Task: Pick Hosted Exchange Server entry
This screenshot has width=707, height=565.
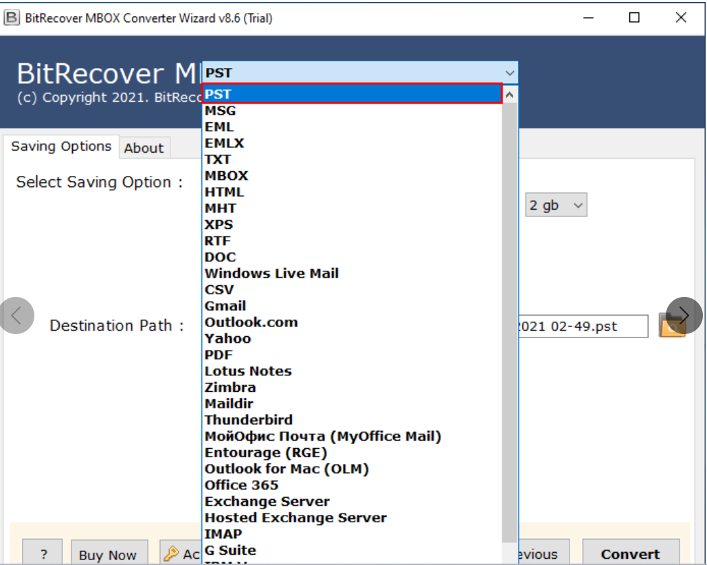Action: [352, 517]
